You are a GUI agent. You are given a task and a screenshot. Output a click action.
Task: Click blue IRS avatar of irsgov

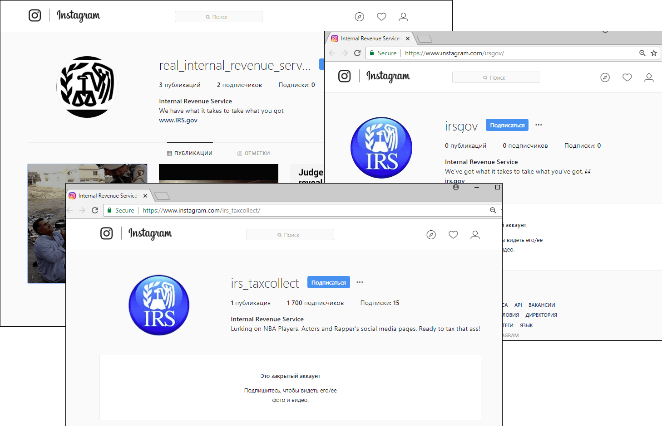tap(381, 148)
